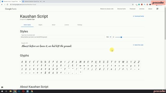Click Browse fonts in the header
The height and width of the screenshot is (93, 166).
[122, 9]
